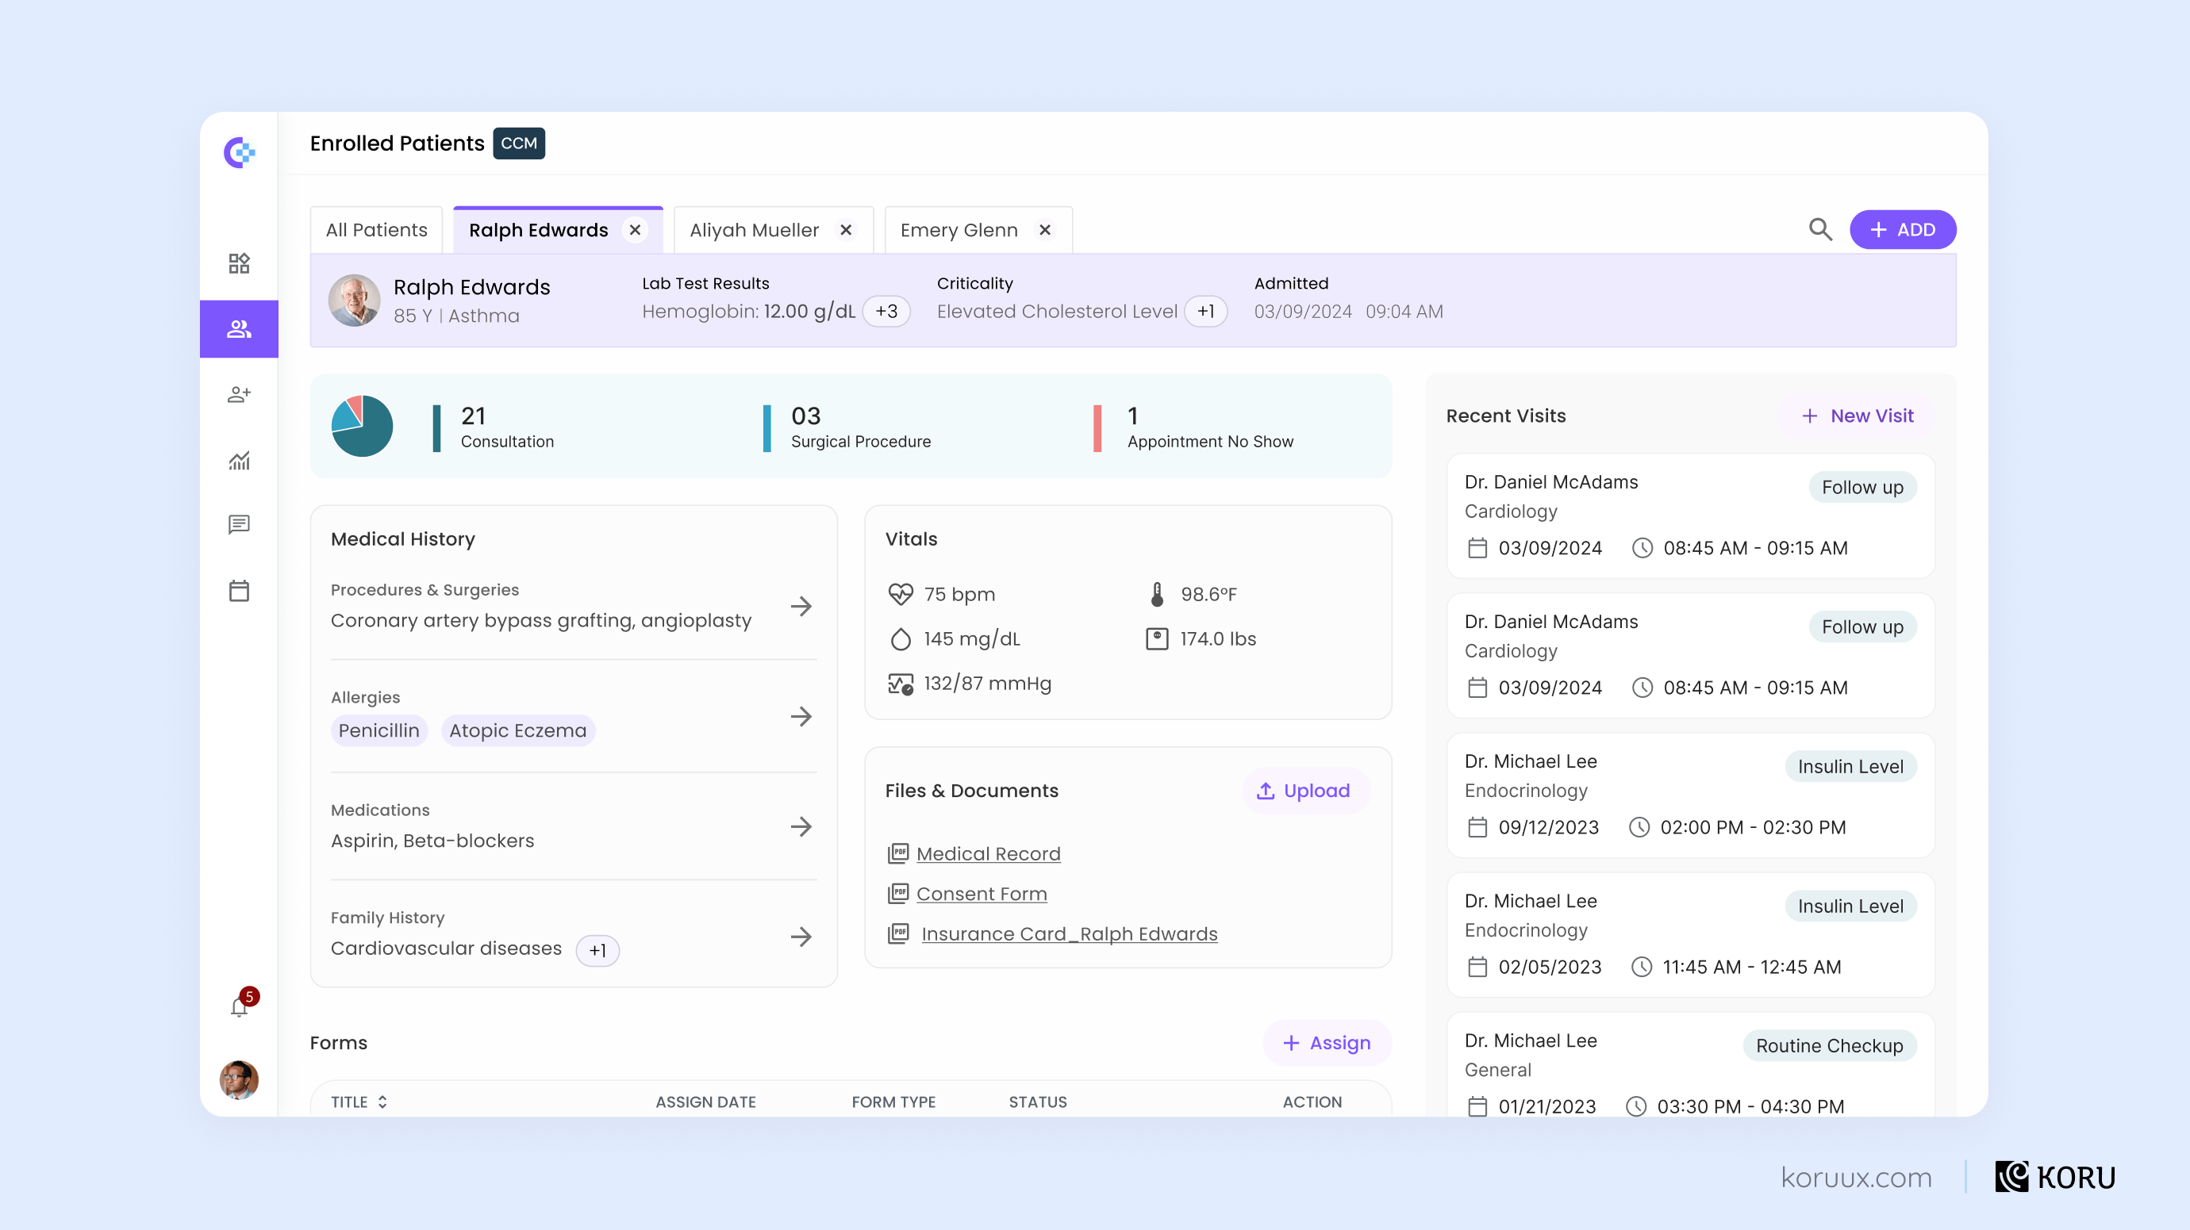Image resolution: width=2190 pixels, height=1230 pixels.
Task: Expand the +3 badge next to Hemoglobin results
Action: point(886,311)
